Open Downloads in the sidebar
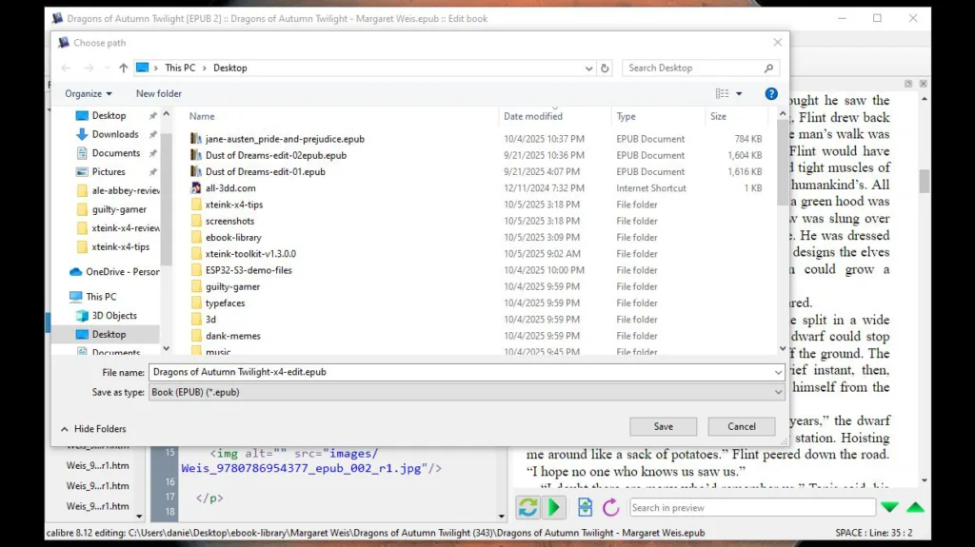The image size is (975, 547). click(x=115, y=134)
